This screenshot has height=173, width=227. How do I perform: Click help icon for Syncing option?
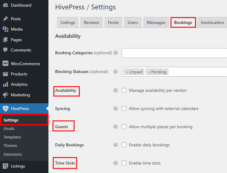coord(116,108)
